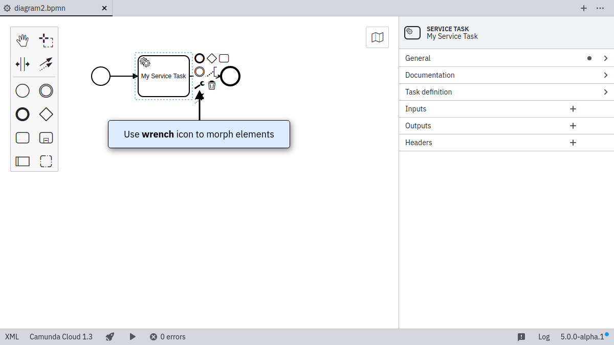The image size is (614, 345).
Task: Expand the General properties section
Action: point(606,58)
